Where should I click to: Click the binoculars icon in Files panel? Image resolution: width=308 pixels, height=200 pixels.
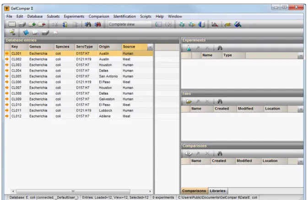[x=220, y=101]
